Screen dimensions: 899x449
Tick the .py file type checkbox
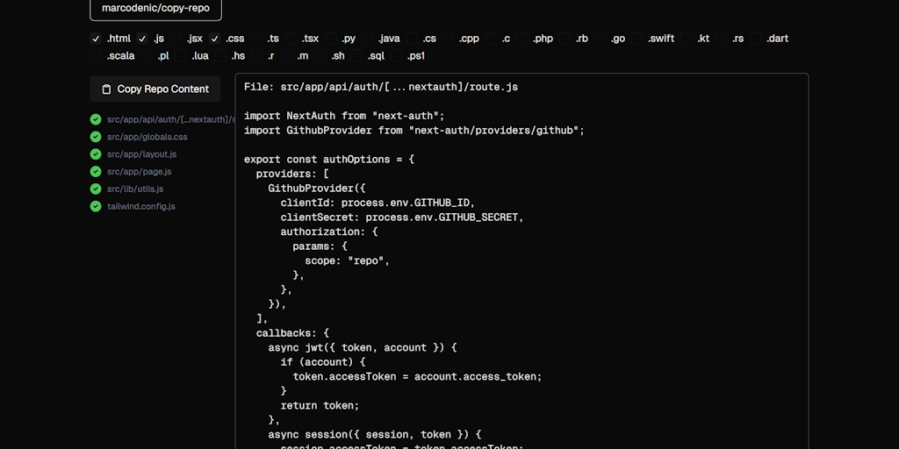click(x=332, y=39)
